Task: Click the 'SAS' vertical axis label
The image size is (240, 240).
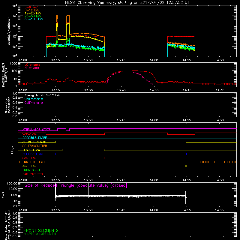Action: tap(3, 195)
